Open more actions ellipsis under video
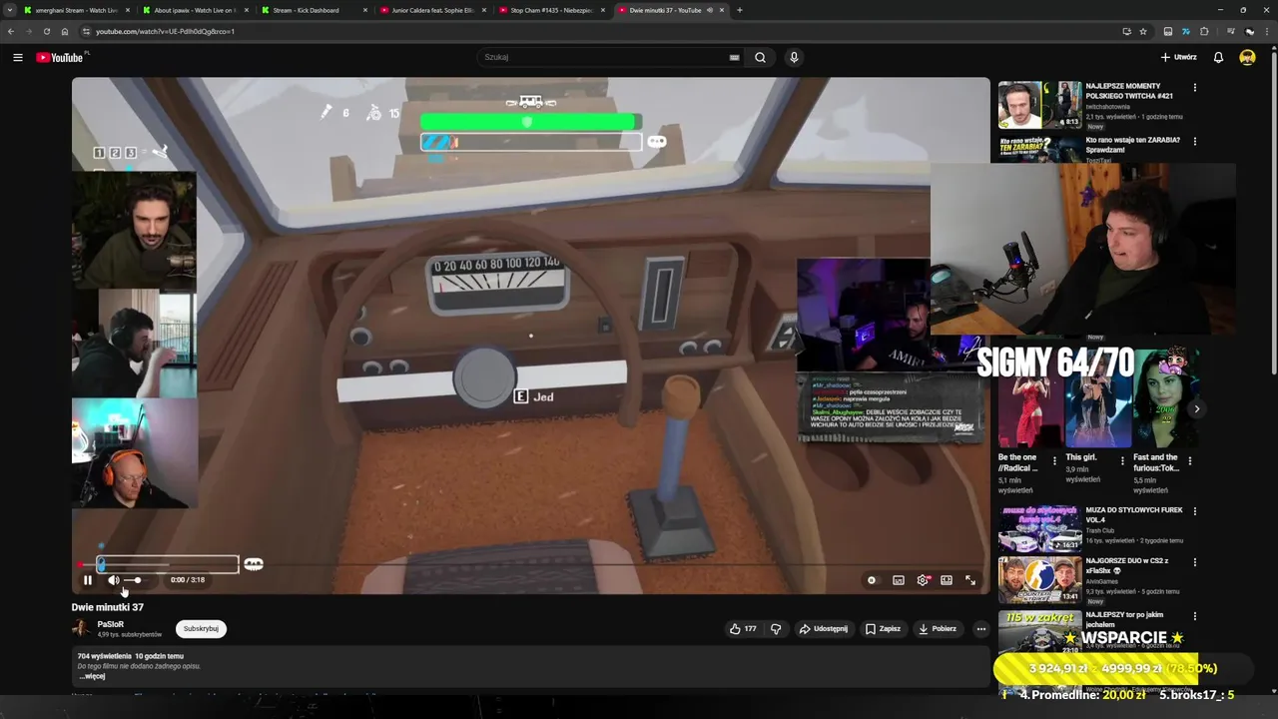The height and width of the screenshot is (719, 1278). (x=981, y=629)
